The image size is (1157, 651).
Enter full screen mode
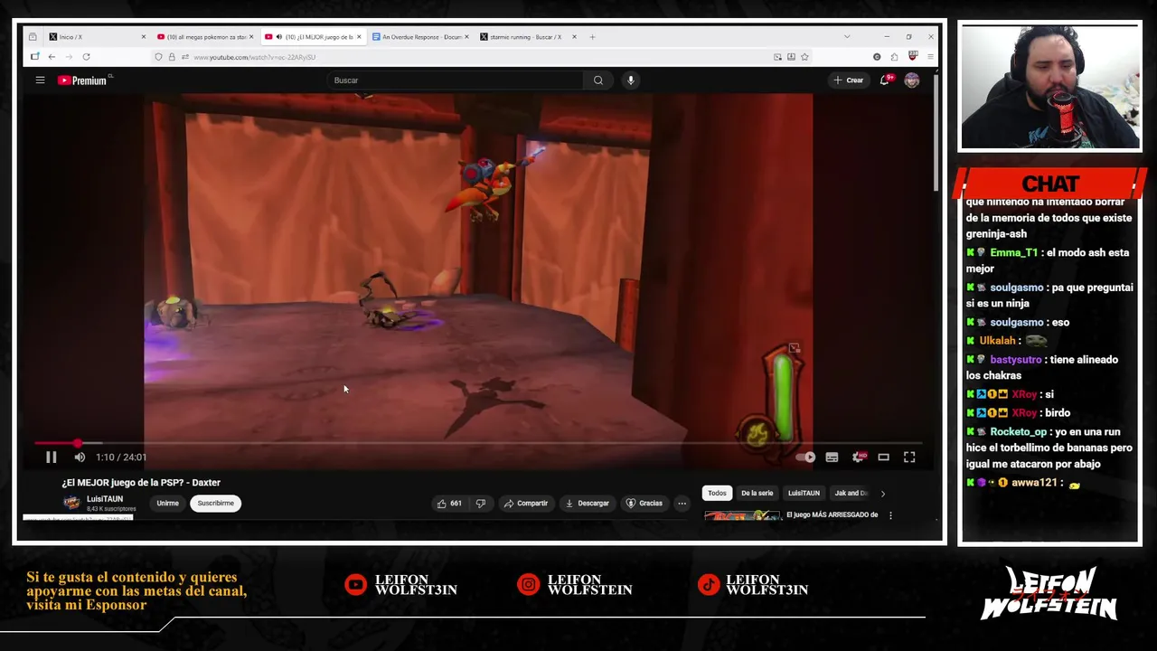909,458
